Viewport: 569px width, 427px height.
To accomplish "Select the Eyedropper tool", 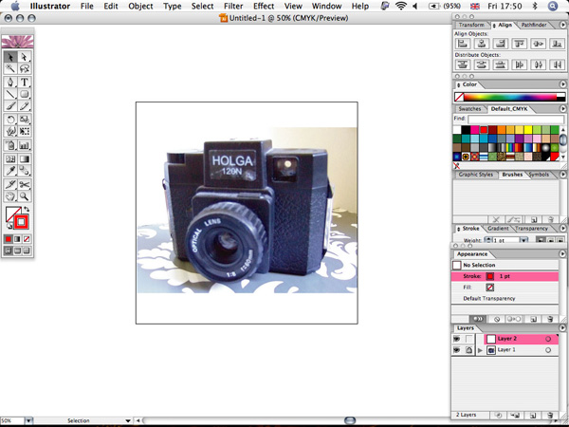I will 10,171.
